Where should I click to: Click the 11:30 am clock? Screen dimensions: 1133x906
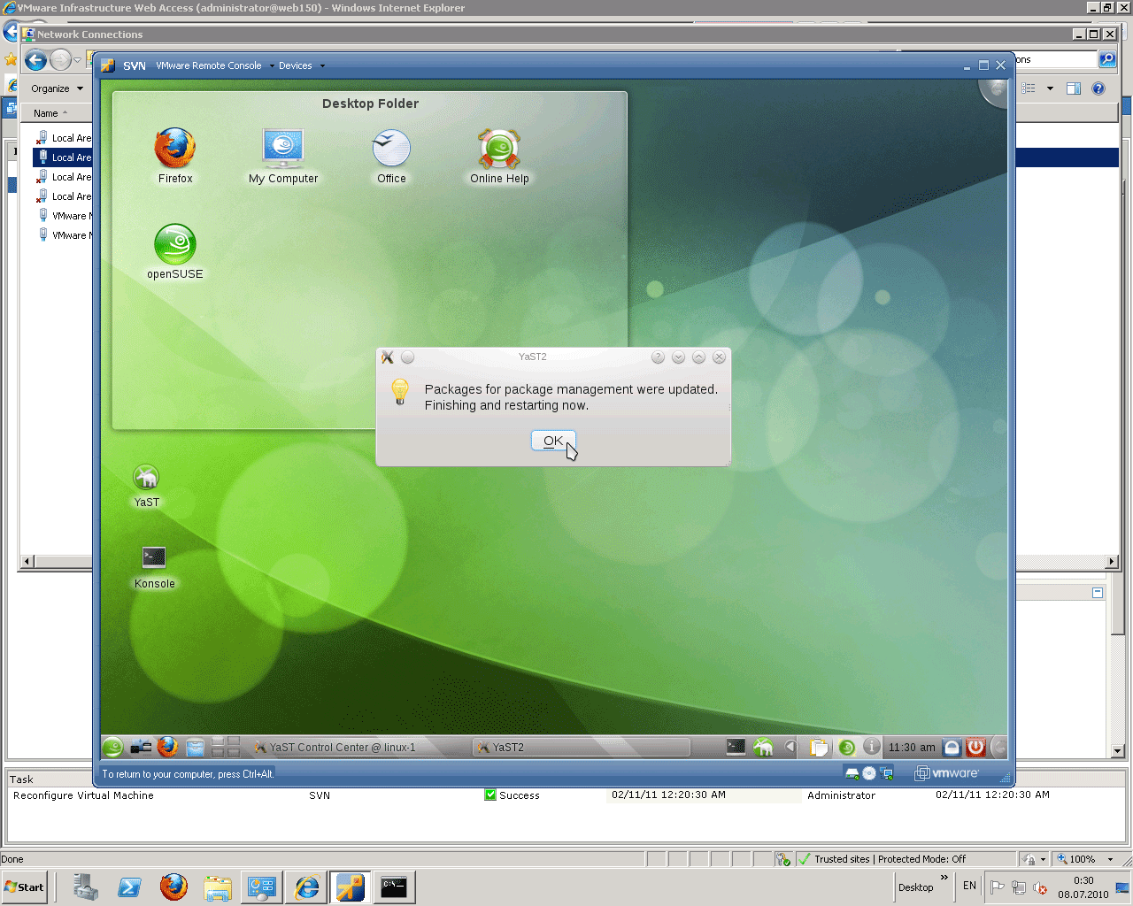pos(912,748)
